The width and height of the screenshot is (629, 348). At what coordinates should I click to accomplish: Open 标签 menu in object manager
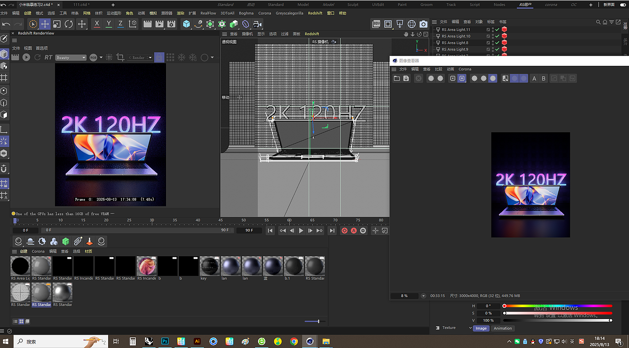tap(490, 22)
